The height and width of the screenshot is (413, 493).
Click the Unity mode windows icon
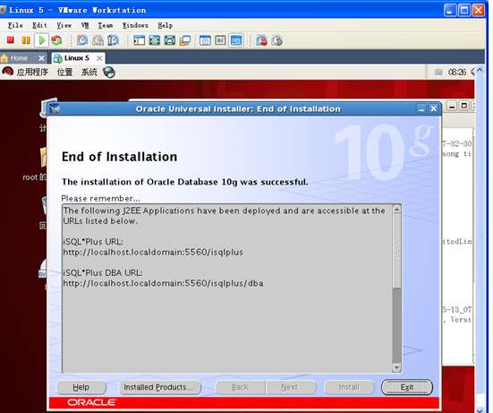tap(185, 40)
